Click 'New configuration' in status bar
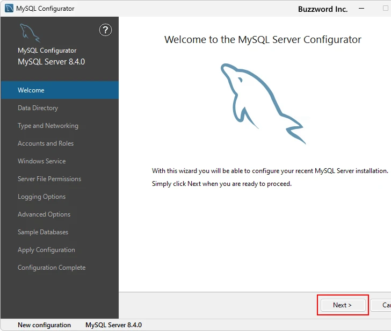 (45, 325)
